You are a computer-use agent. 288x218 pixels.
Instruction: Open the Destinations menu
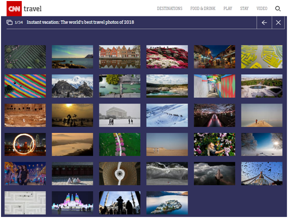click(170, 8)
